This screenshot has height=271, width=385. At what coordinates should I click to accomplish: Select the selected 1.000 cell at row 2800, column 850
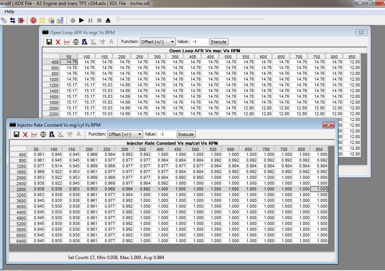(319, 189)
